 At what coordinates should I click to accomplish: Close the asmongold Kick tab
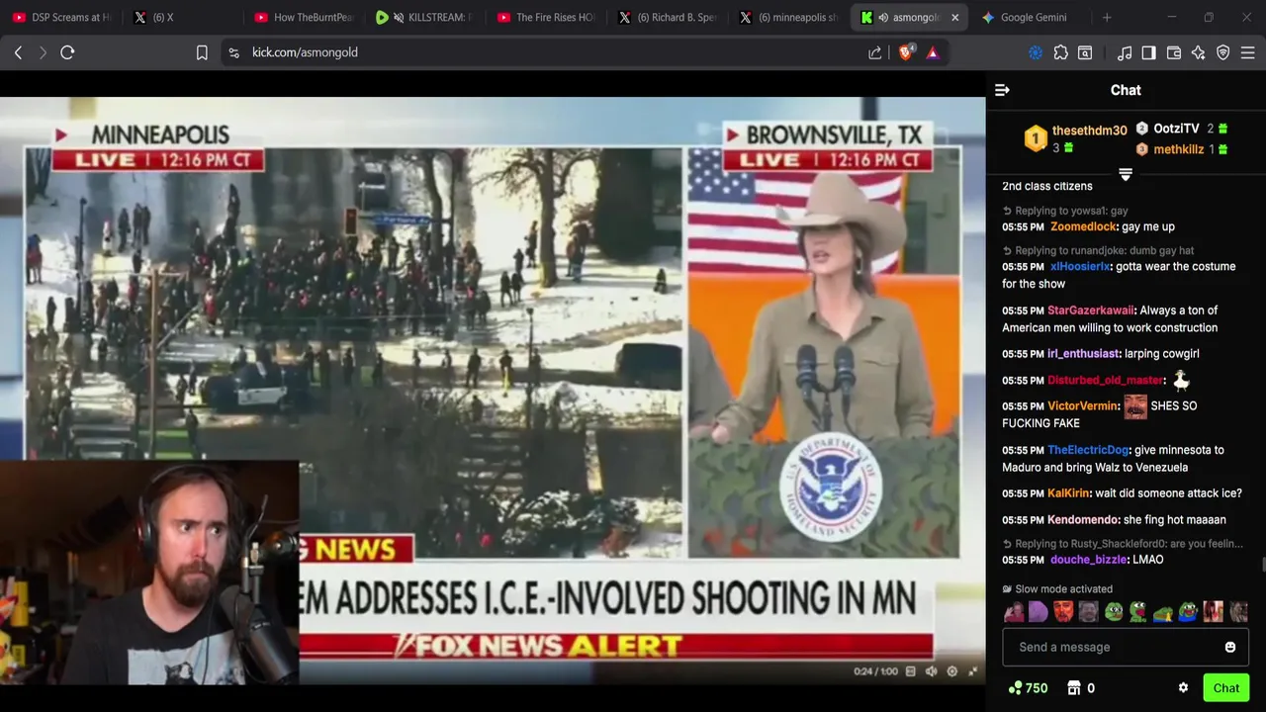[954, 17]
